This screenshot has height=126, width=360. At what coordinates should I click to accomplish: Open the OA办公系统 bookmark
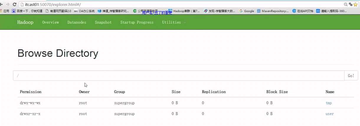tap(84, 11)
